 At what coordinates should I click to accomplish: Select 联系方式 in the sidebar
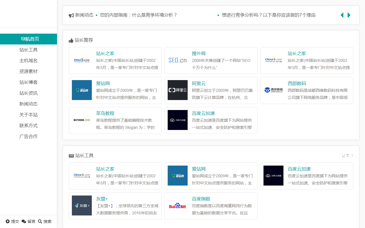29,126
